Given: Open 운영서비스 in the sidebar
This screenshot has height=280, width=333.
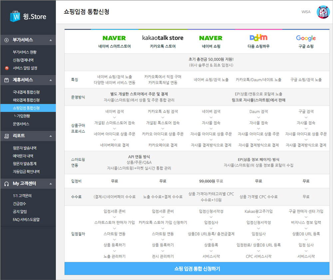Looking at the screenshot, I should pos(21,124).
